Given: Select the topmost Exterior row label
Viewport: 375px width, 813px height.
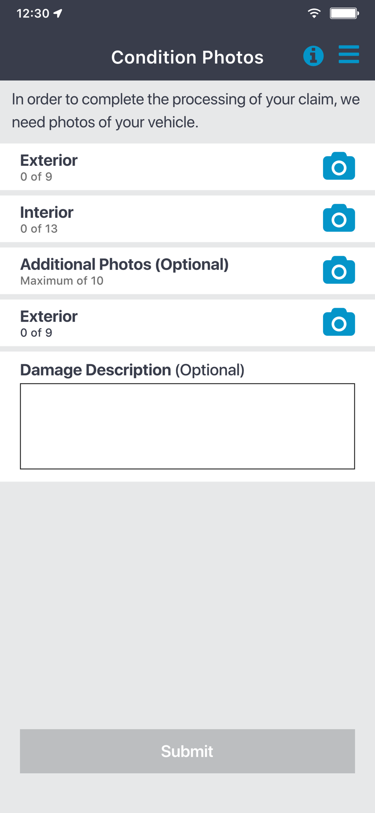Looking at the screenshot, I should click(49, 160).
